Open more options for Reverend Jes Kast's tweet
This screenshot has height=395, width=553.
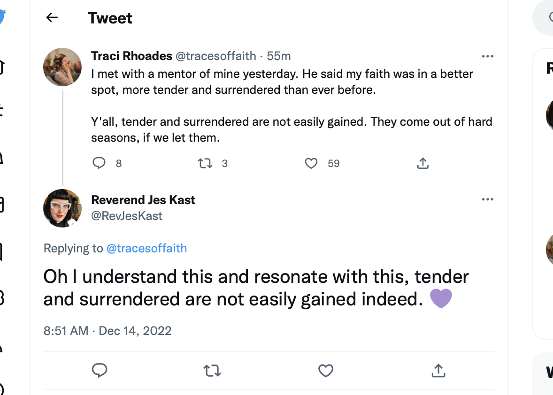(x=488, y=200)
